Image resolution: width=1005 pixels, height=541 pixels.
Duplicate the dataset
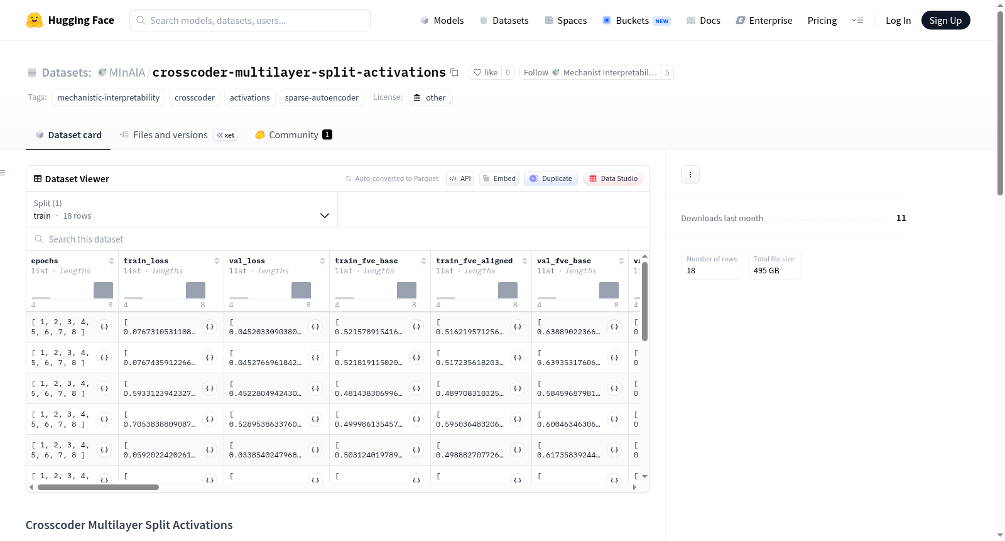click(x=551, y=178)
